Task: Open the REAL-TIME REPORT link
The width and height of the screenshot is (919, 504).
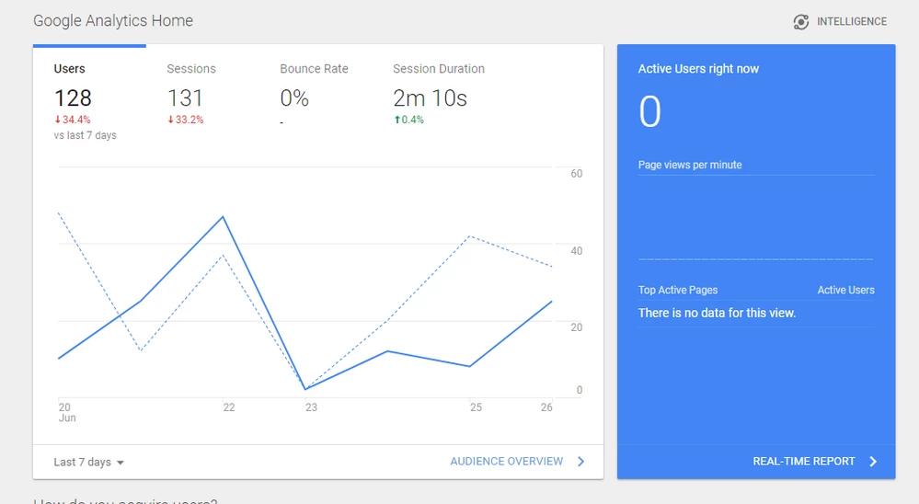Action: [x=803, y=461]
